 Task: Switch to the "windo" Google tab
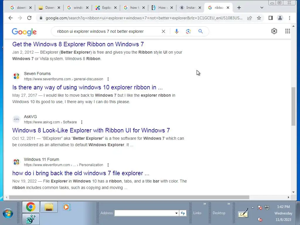(x=75, y=8)
